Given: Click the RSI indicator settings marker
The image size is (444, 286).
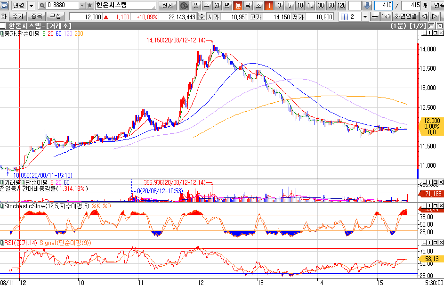Looking at the screenshot, I should click(2, 243).
